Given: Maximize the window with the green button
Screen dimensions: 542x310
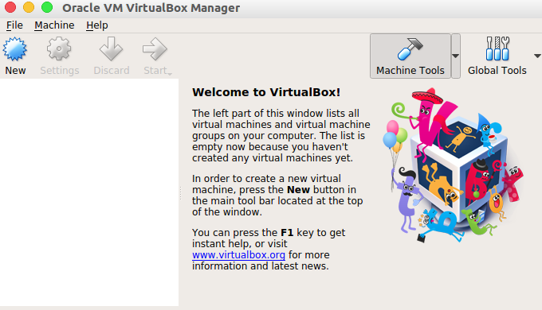Looking at the screenshot, I should click(47, 7).
